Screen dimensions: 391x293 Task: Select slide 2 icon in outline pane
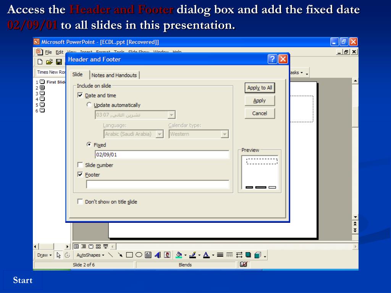(42, 87)
